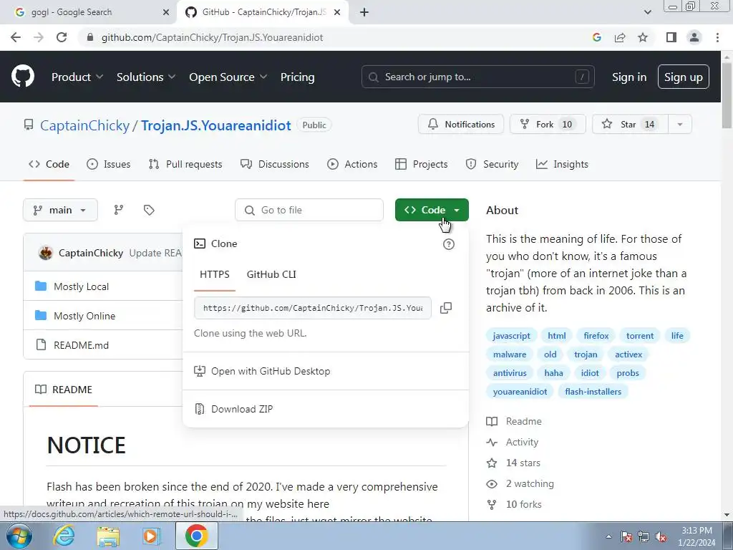Click the Sign in link
The width and height of the screenshot is (733, 550).
pos(629,77)
